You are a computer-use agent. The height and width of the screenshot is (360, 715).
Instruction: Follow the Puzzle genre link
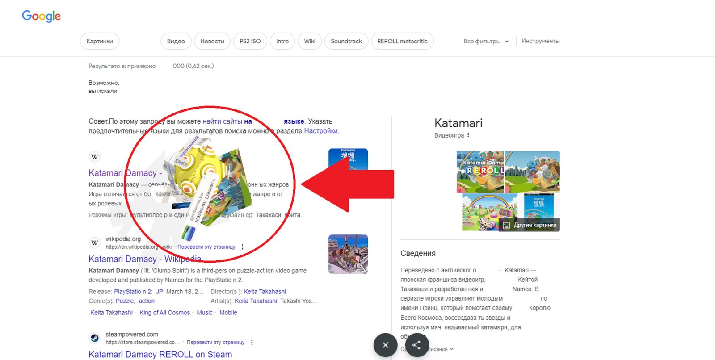click(x=125, y=301)
